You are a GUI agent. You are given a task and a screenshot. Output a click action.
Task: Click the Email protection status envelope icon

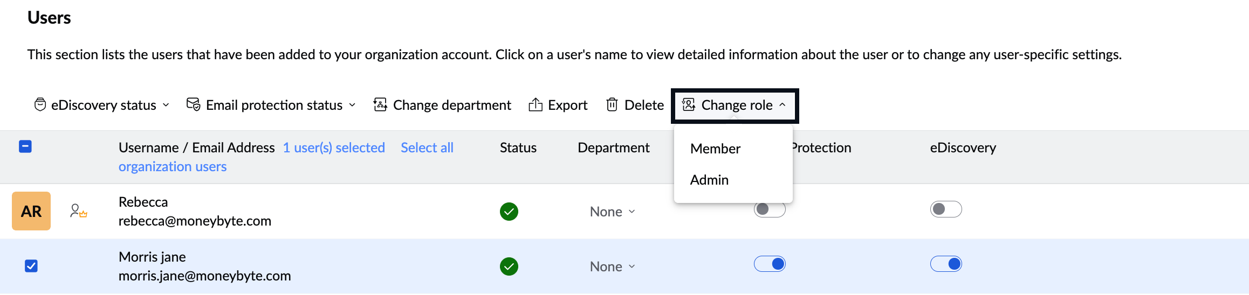point(193,104)
